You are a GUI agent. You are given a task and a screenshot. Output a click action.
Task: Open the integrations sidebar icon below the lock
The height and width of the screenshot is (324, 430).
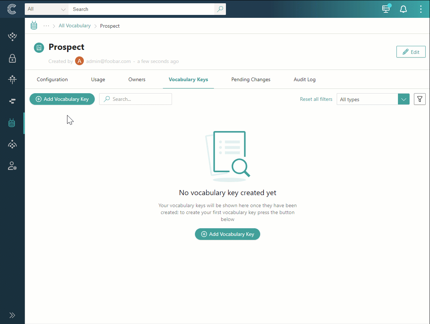point(12,79)
